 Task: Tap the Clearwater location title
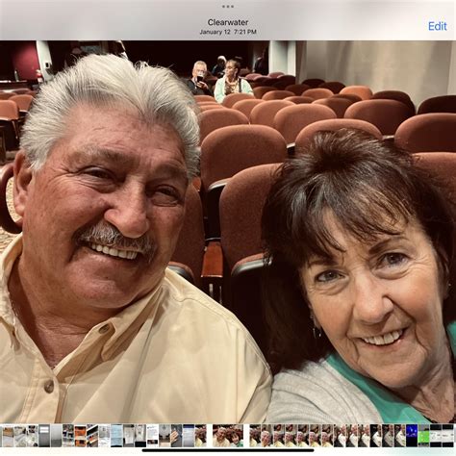click(228, 22)
